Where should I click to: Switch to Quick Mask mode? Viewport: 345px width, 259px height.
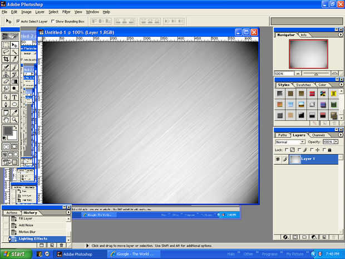(14, 146)
